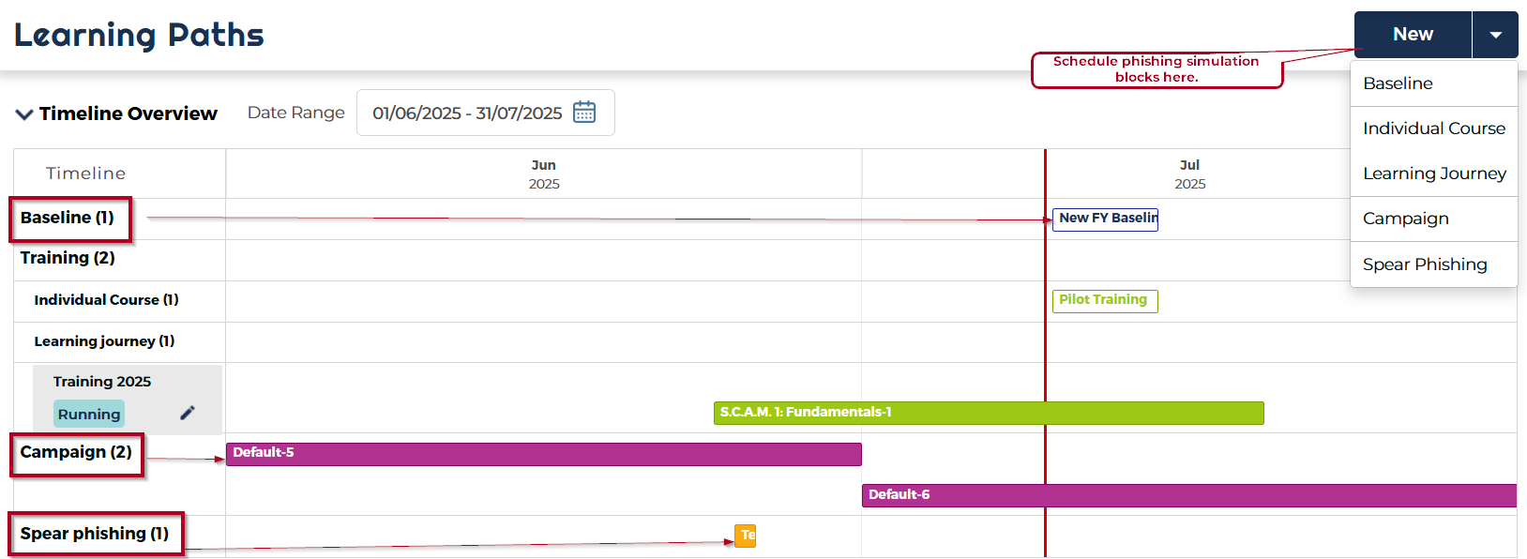Click the New FY Baseline timeline block

click(x=1105, y=219)
